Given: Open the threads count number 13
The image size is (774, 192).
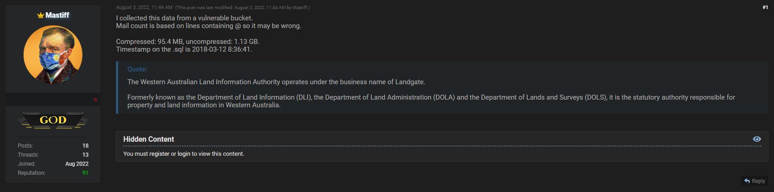Looking at the screenshot, I should (86, 155).
